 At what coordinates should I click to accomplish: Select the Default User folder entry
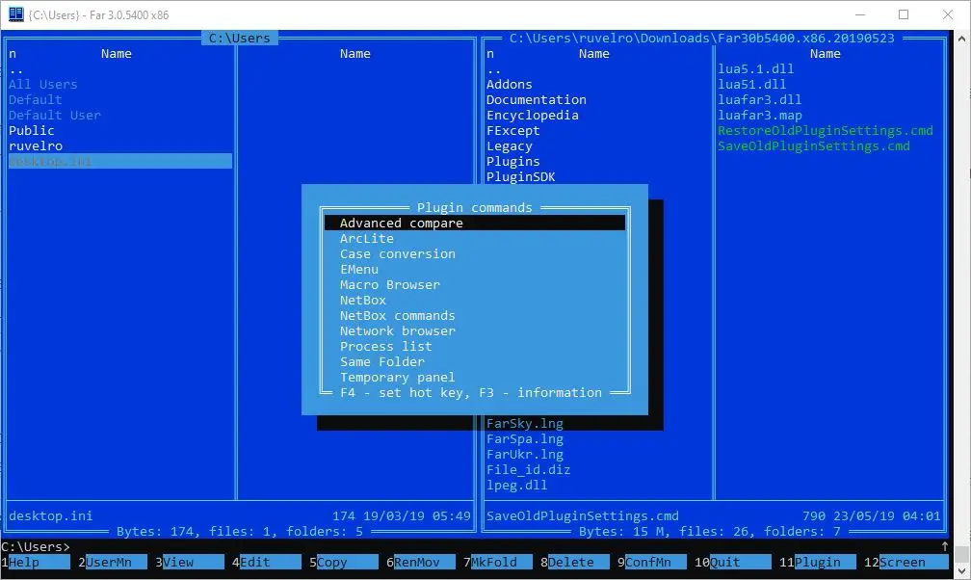tap(55, 116)
